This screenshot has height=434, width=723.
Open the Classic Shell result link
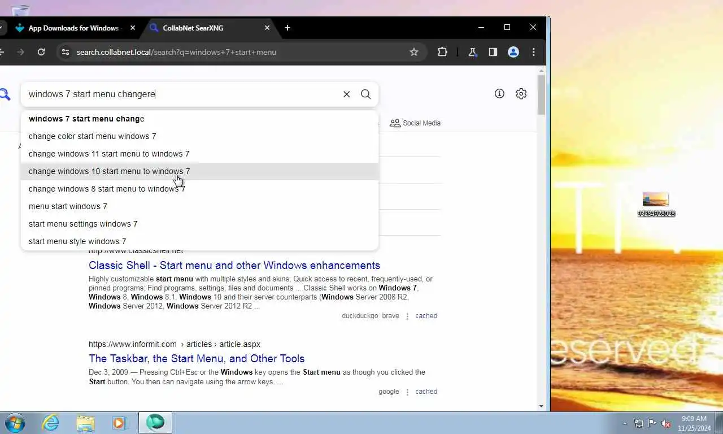tap(234, 266)
